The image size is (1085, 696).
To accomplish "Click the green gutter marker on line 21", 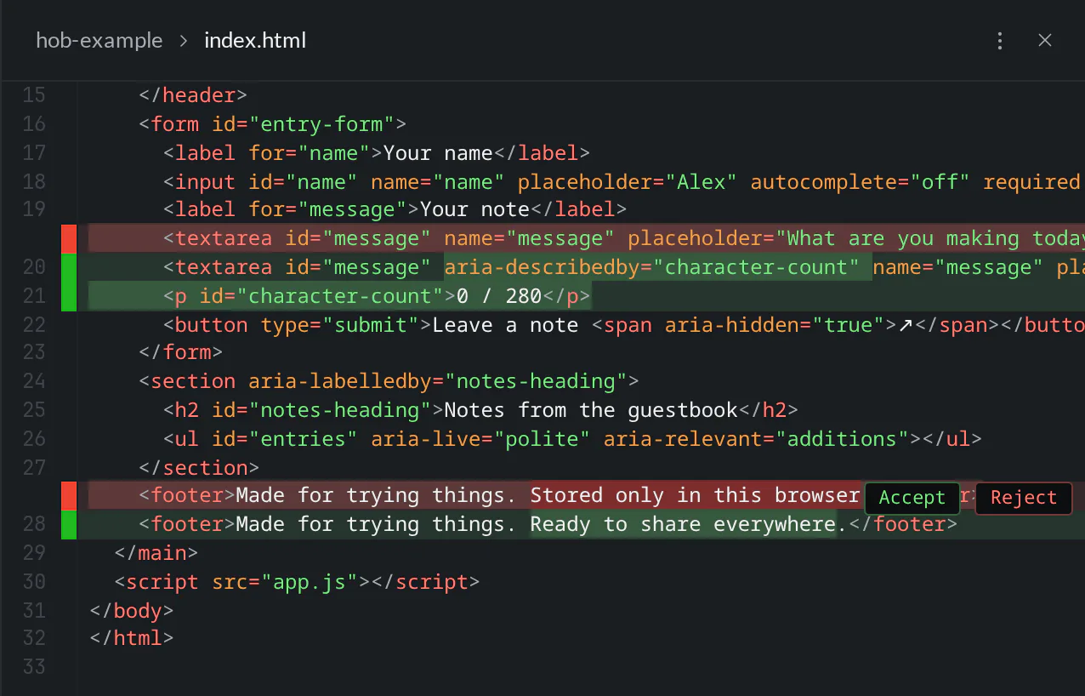I will (69, 297).
